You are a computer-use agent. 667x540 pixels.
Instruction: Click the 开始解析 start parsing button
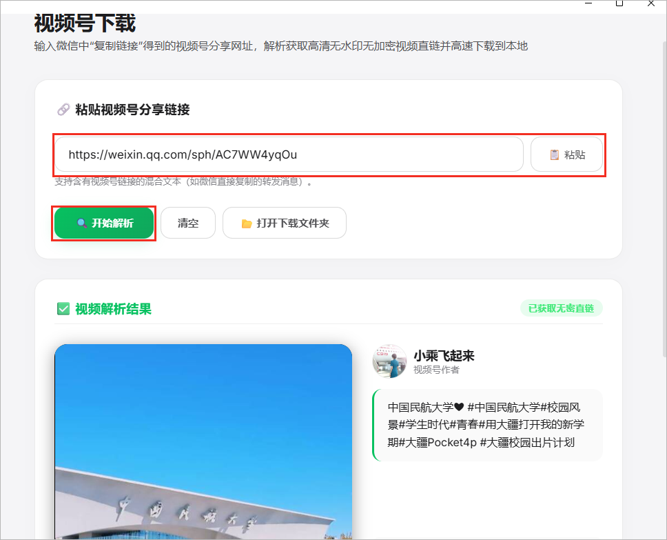coord(104,223)
